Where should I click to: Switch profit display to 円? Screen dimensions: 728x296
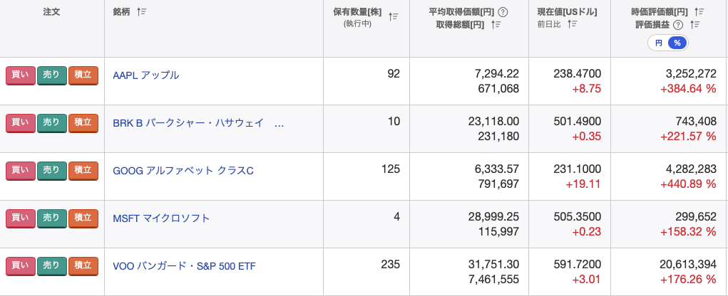pos(658,43)
